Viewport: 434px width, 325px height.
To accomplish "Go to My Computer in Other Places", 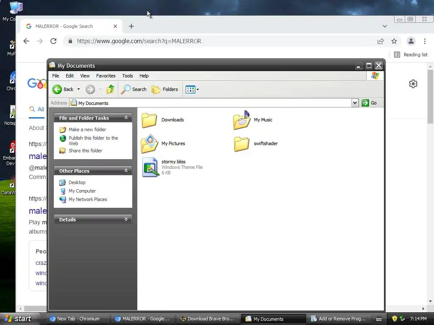I will [82, 191].
